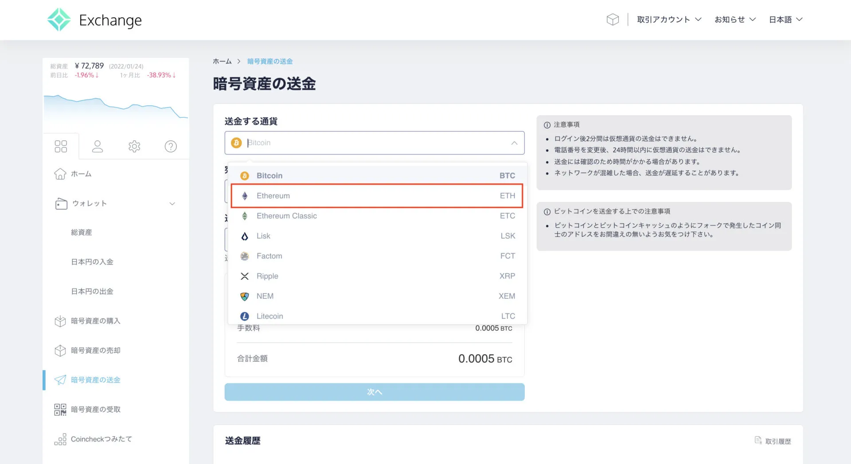851x464 pixels.
Task: Select the dashboard grid icon
Action: coord(61,145)
